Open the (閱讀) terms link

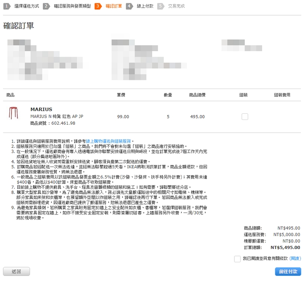[295, 258]
